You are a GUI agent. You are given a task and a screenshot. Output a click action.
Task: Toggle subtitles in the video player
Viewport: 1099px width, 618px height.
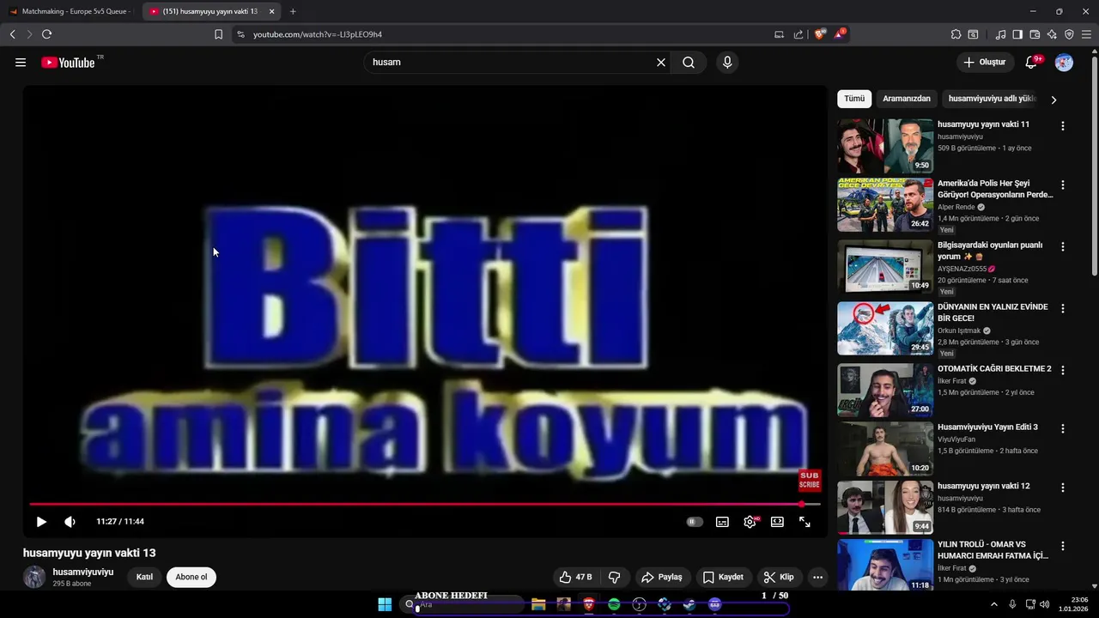(x=723, y=522)
